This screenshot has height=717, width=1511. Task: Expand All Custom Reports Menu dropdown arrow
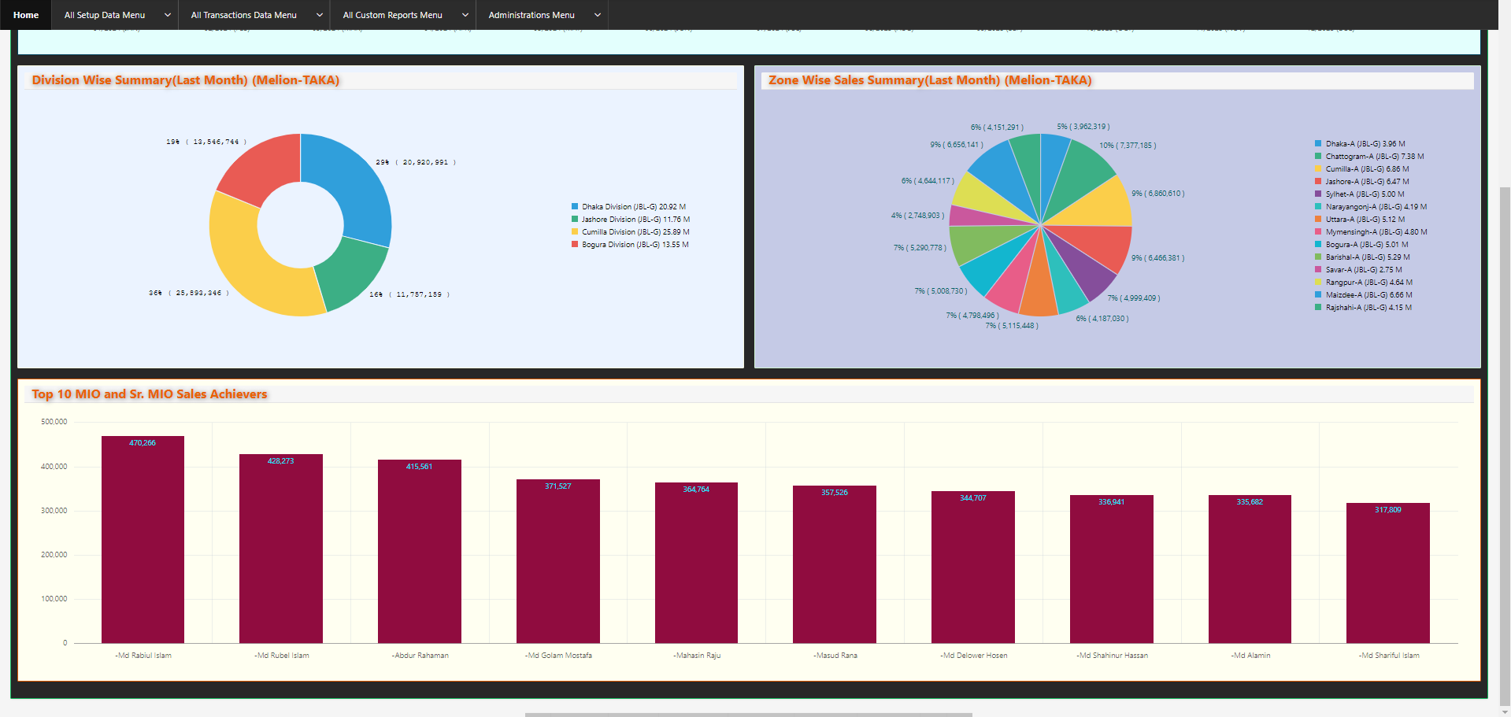tap(465, 15)
